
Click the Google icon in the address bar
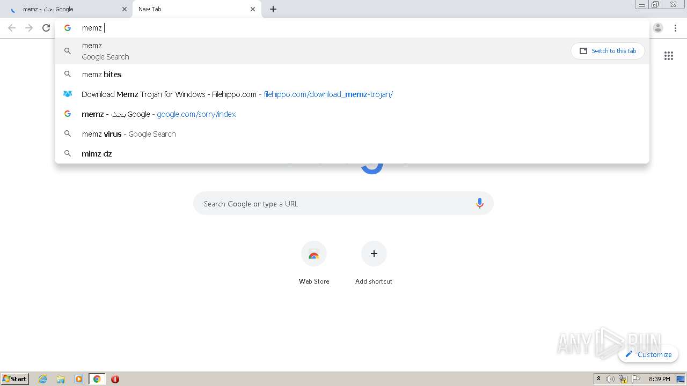[68, 28]
